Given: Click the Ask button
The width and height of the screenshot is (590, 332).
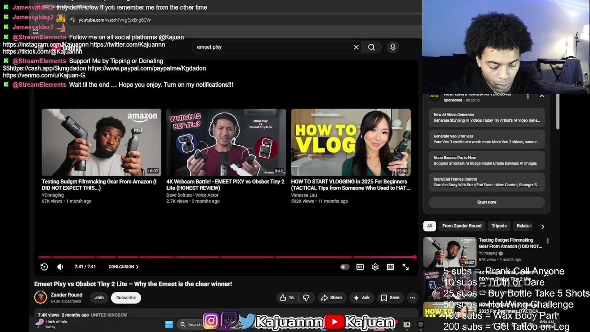Looking at the screenshot, I should [x=361, y=297].
